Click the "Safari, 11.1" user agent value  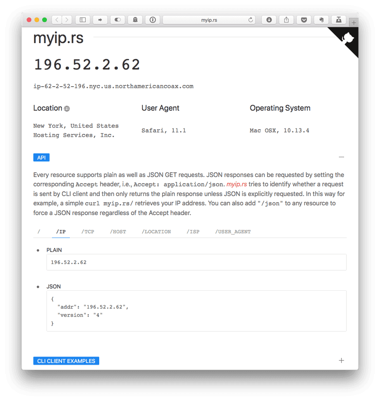click(x=164, y=131)
